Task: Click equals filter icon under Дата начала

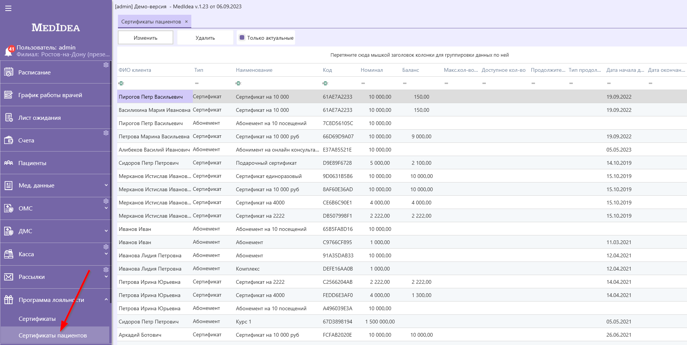Action: pyautogui.click(x=609, y=83)
